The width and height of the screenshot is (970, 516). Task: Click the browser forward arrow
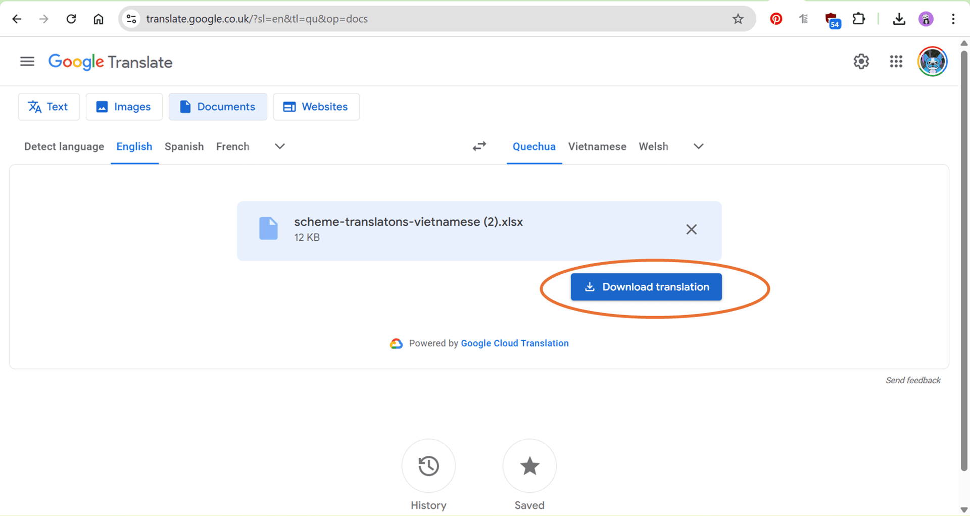(44, 19)
